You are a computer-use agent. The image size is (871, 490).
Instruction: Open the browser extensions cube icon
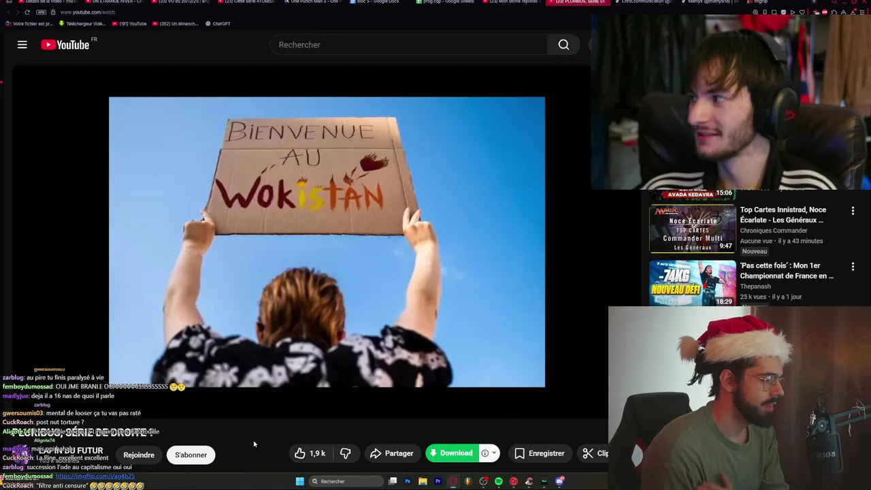coord(834,12)
